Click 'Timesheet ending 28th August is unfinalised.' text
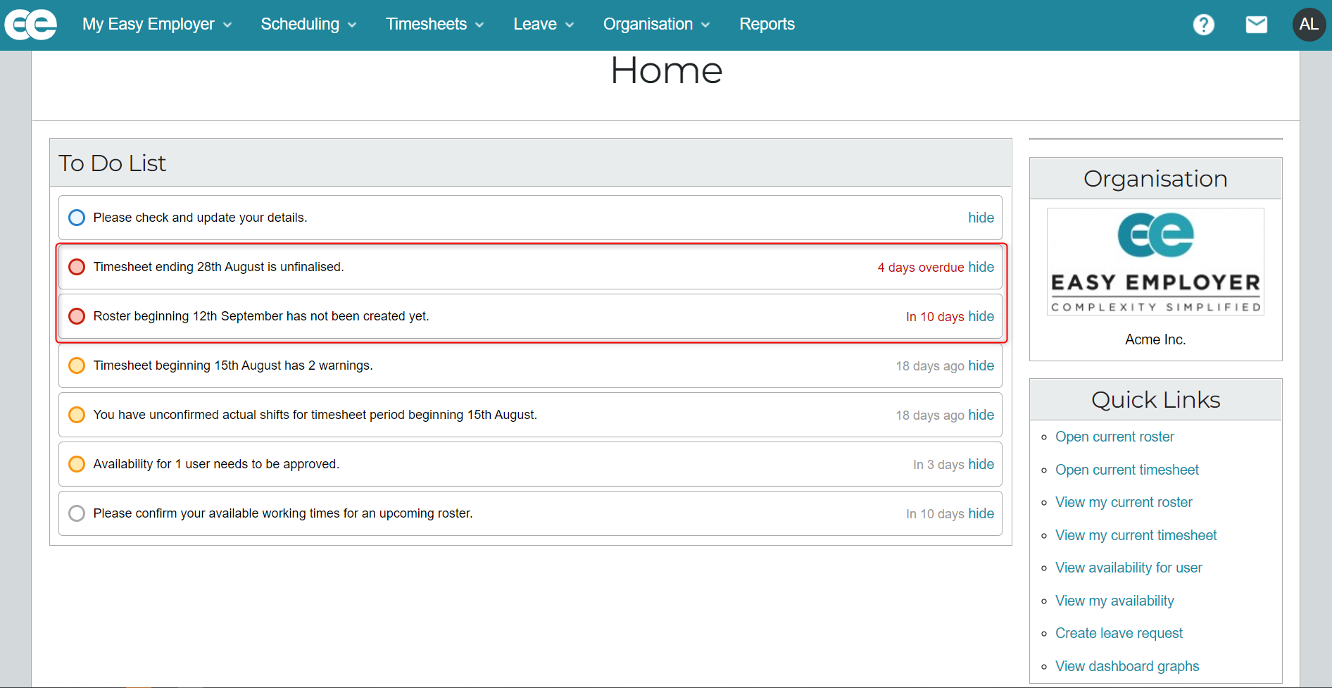The image size is (1332, 688). tap(218, 267)
